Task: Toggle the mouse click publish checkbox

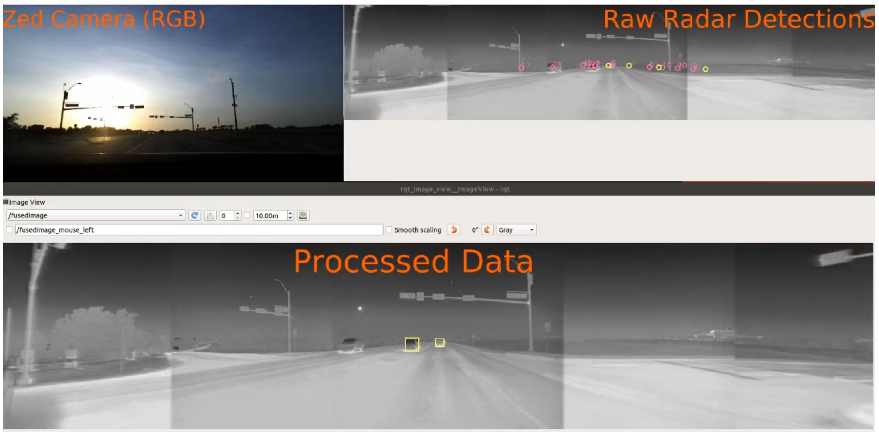Action: (x=9, y=230)
